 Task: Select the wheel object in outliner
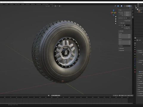(141, 12)
